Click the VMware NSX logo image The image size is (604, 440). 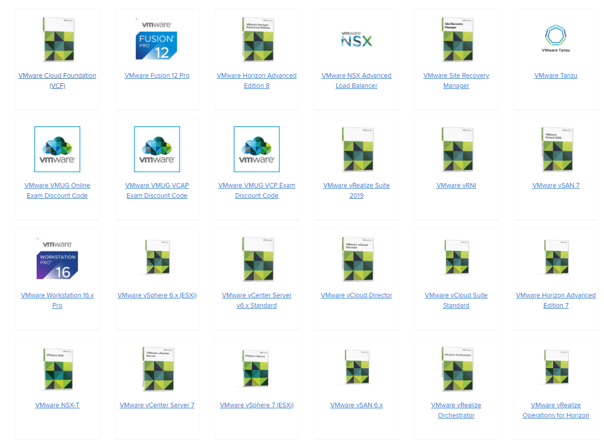point(356,39)
